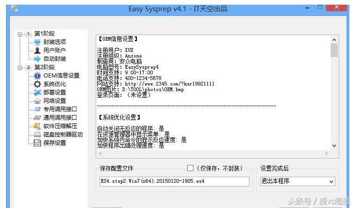This screenshot has width=355, height=208.
Task: Click the horizontal scroll left arrow
Action: 100,154
